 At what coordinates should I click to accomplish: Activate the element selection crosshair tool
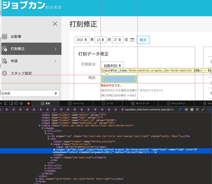21,103
